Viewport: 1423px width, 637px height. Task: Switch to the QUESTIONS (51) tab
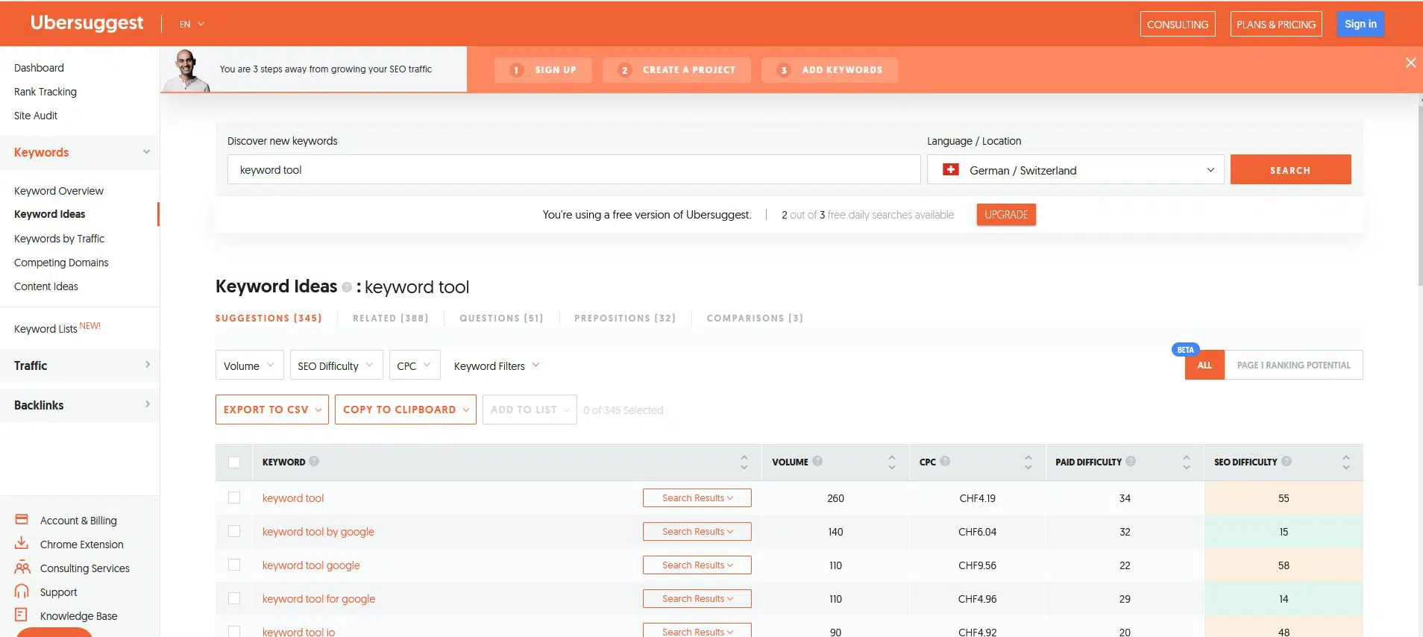coord(501,318)
